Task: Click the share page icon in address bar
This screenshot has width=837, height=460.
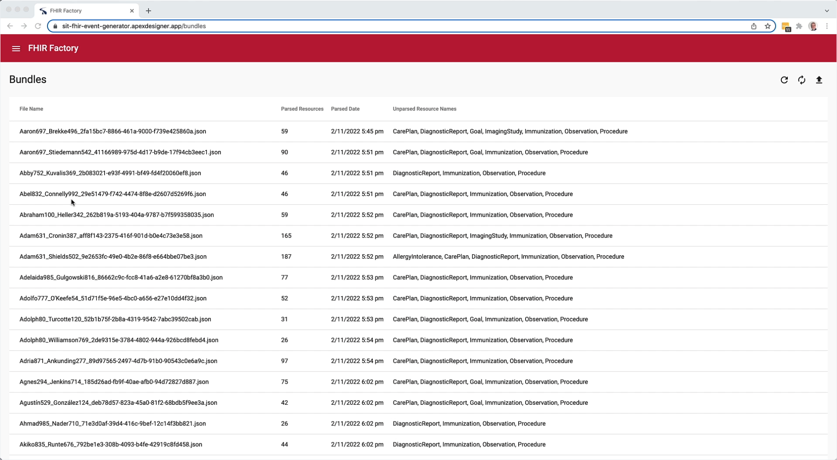Action: point(754,26)
